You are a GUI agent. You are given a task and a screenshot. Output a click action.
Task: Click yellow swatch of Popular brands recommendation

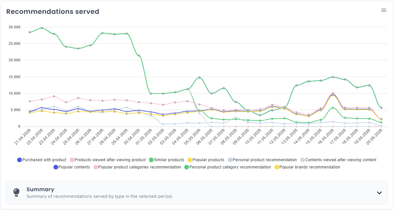point(276,167)
